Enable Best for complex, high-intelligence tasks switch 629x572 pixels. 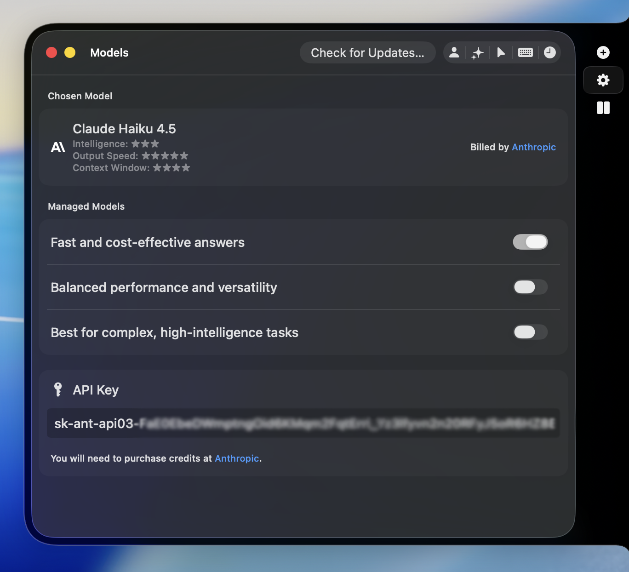(x=530, y=332)
